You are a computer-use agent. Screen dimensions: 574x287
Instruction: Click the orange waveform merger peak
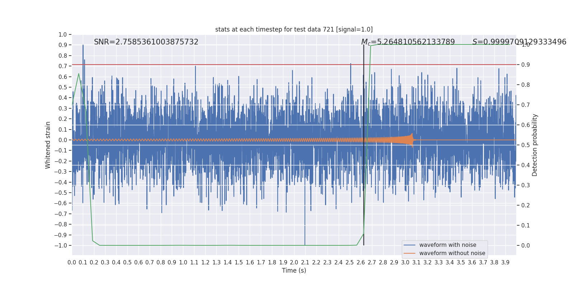(x=412, y=140)
